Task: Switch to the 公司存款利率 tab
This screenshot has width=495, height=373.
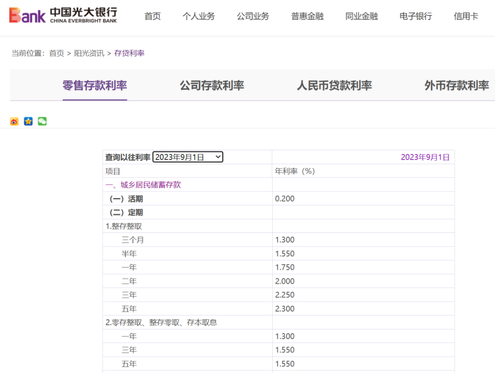Action: pos(211,86)
